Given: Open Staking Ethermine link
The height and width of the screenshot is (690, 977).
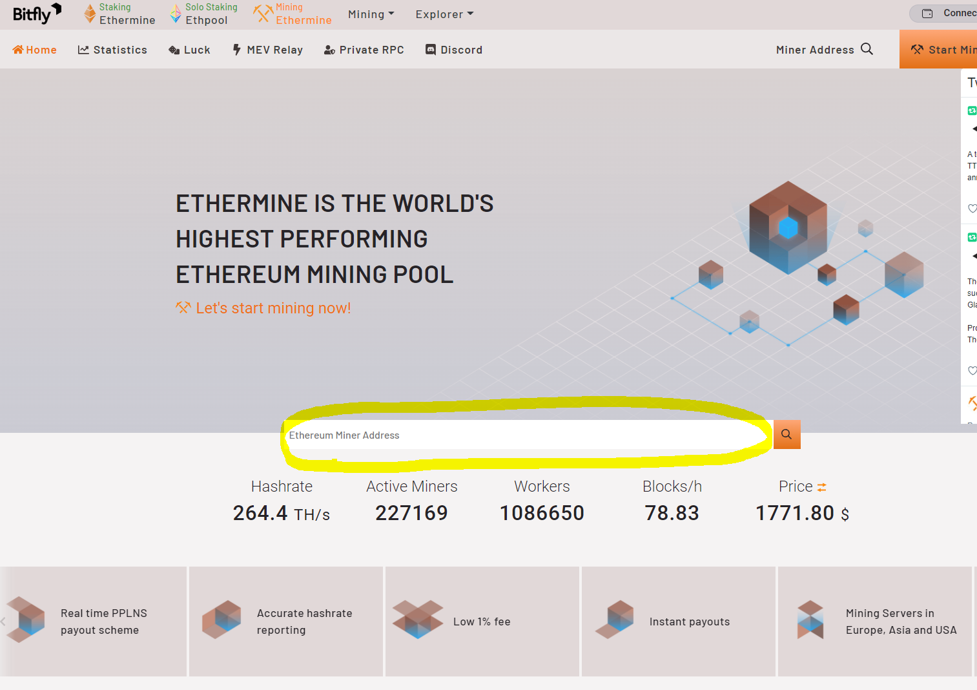Looking at the screenshot, I should [119, 14].
